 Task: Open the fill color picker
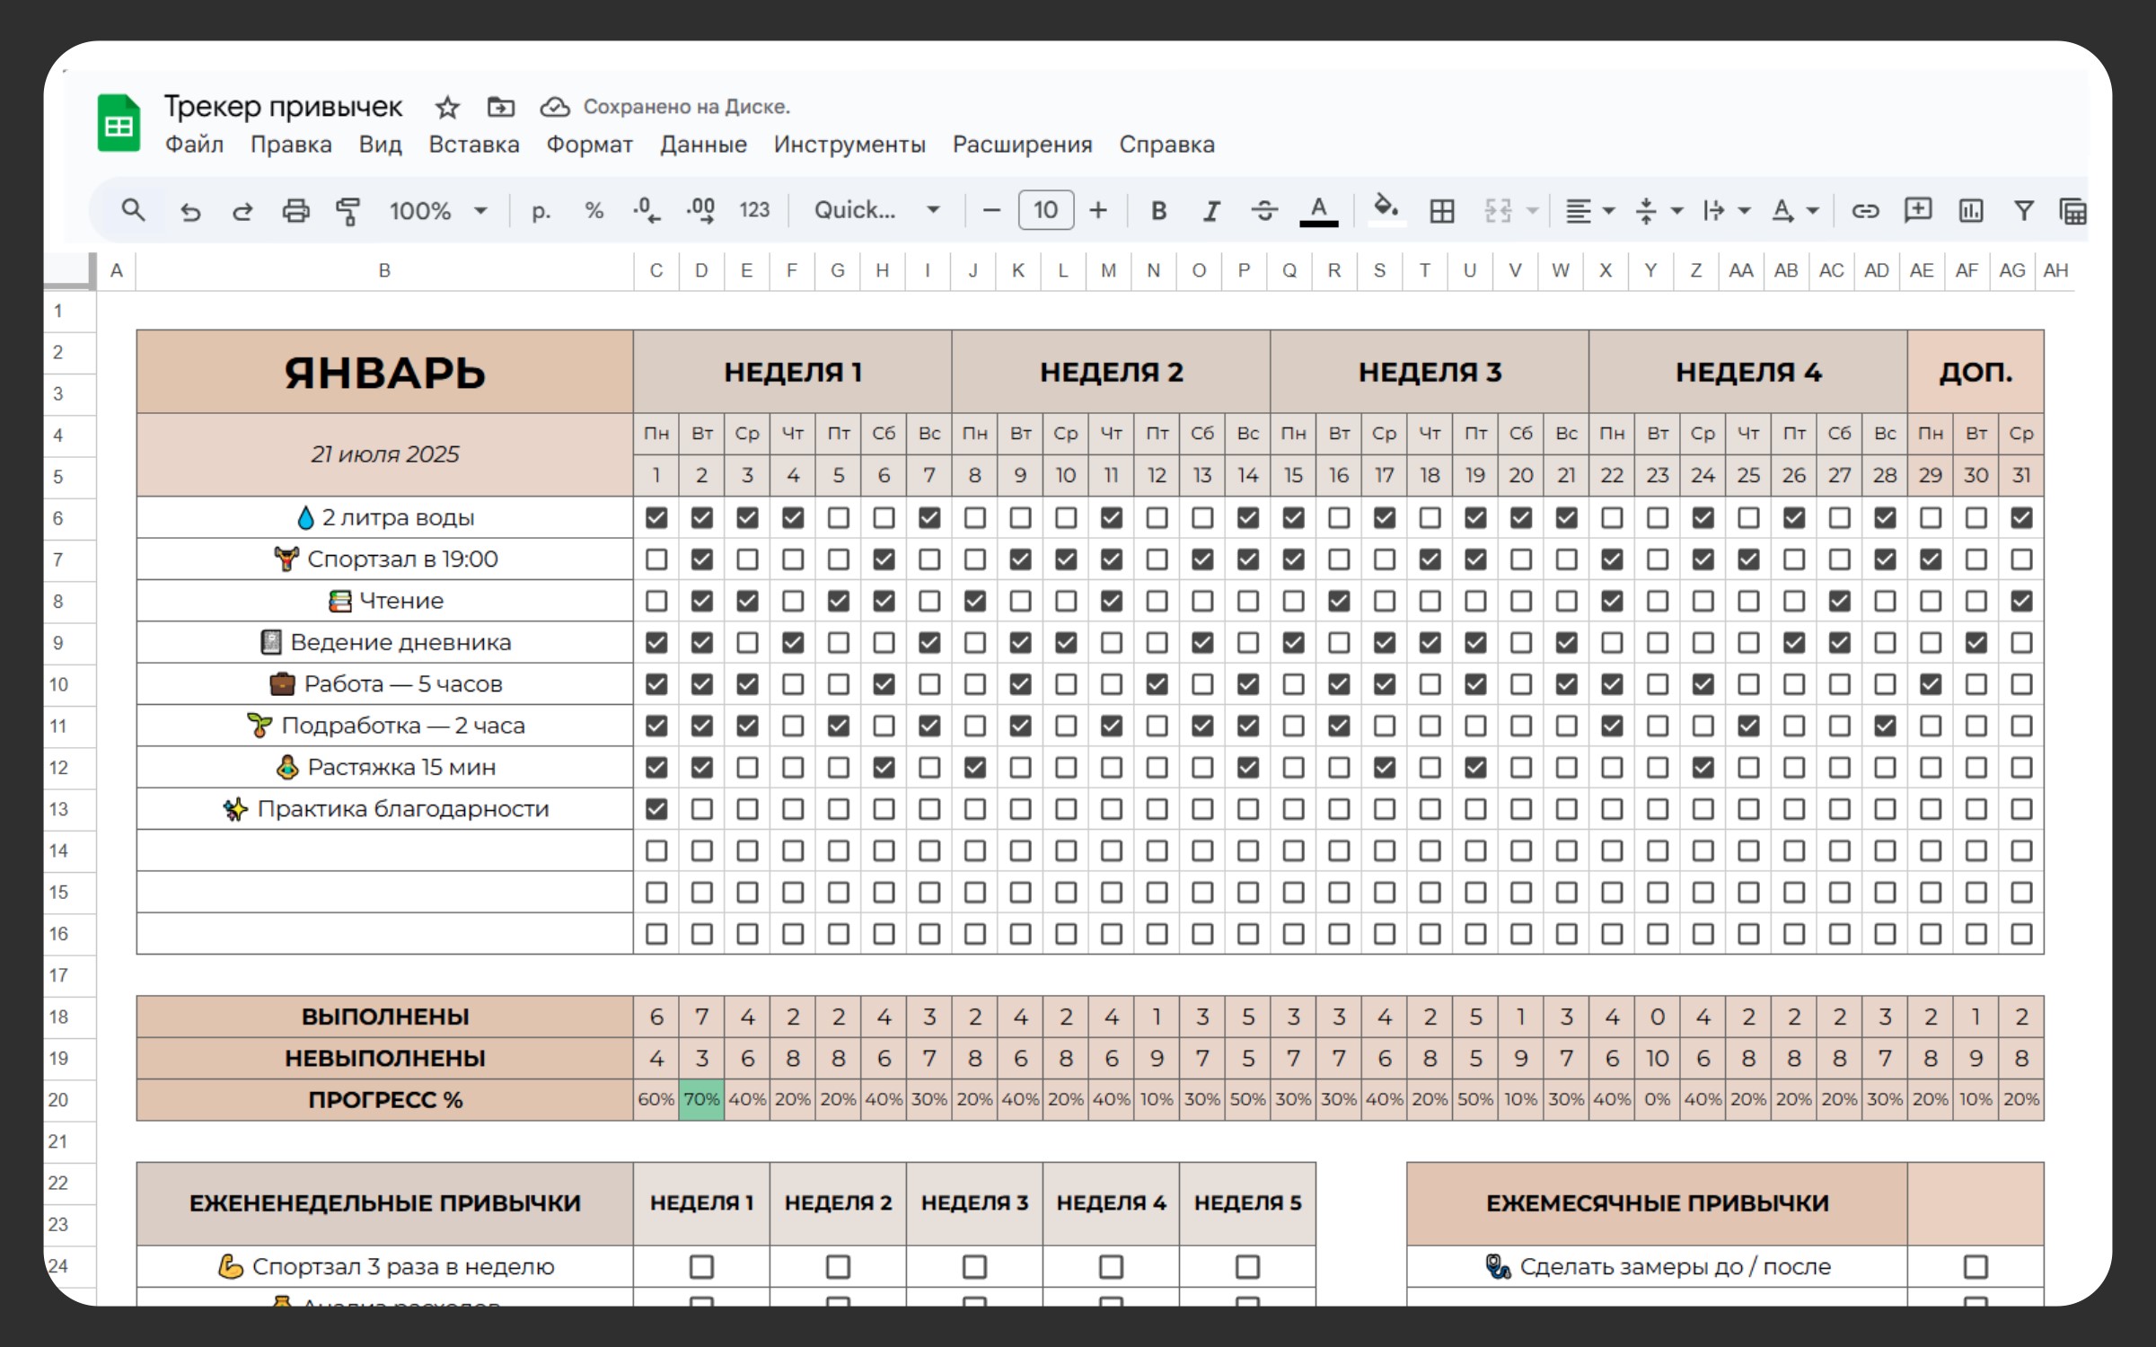coord(1386,211)
